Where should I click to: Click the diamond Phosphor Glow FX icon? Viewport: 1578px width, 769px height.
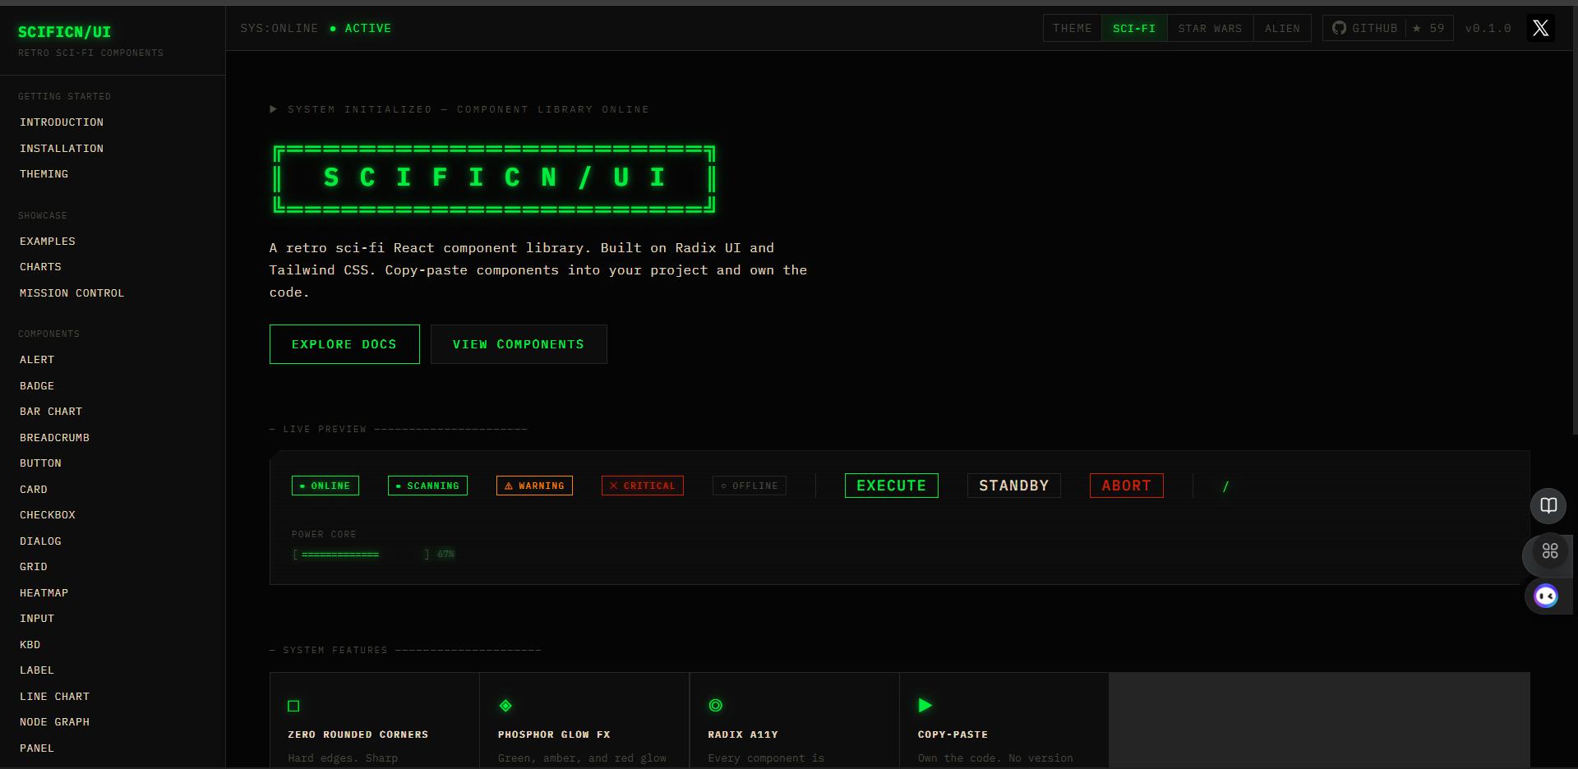point(505,705)
